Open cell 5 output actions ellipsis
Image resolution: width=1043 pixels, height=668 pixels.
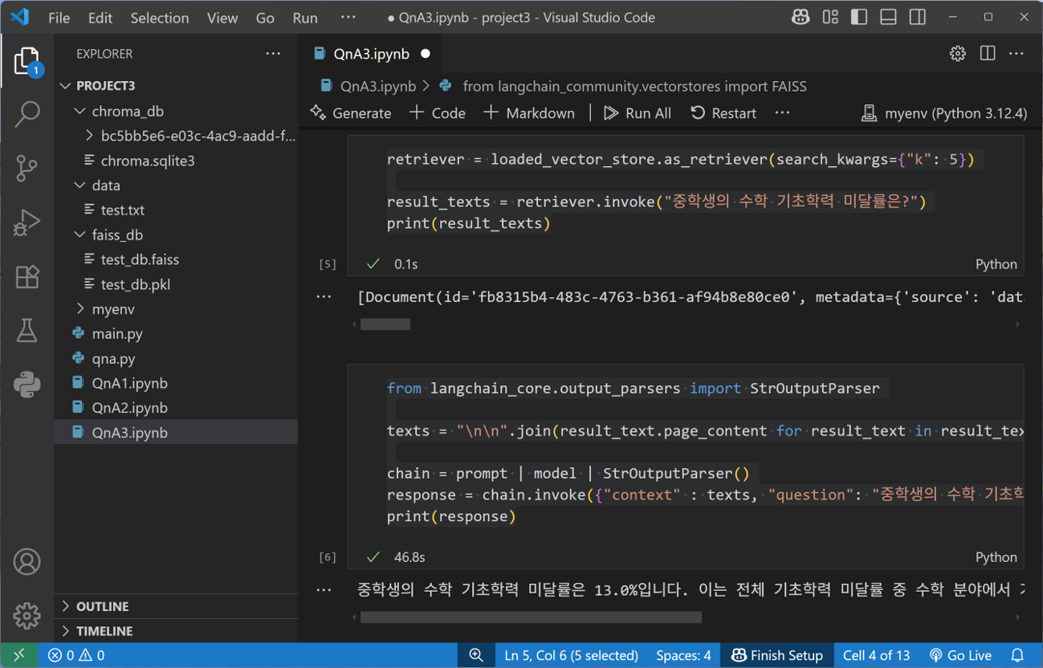pyautogui.click(x=324, y=296)
